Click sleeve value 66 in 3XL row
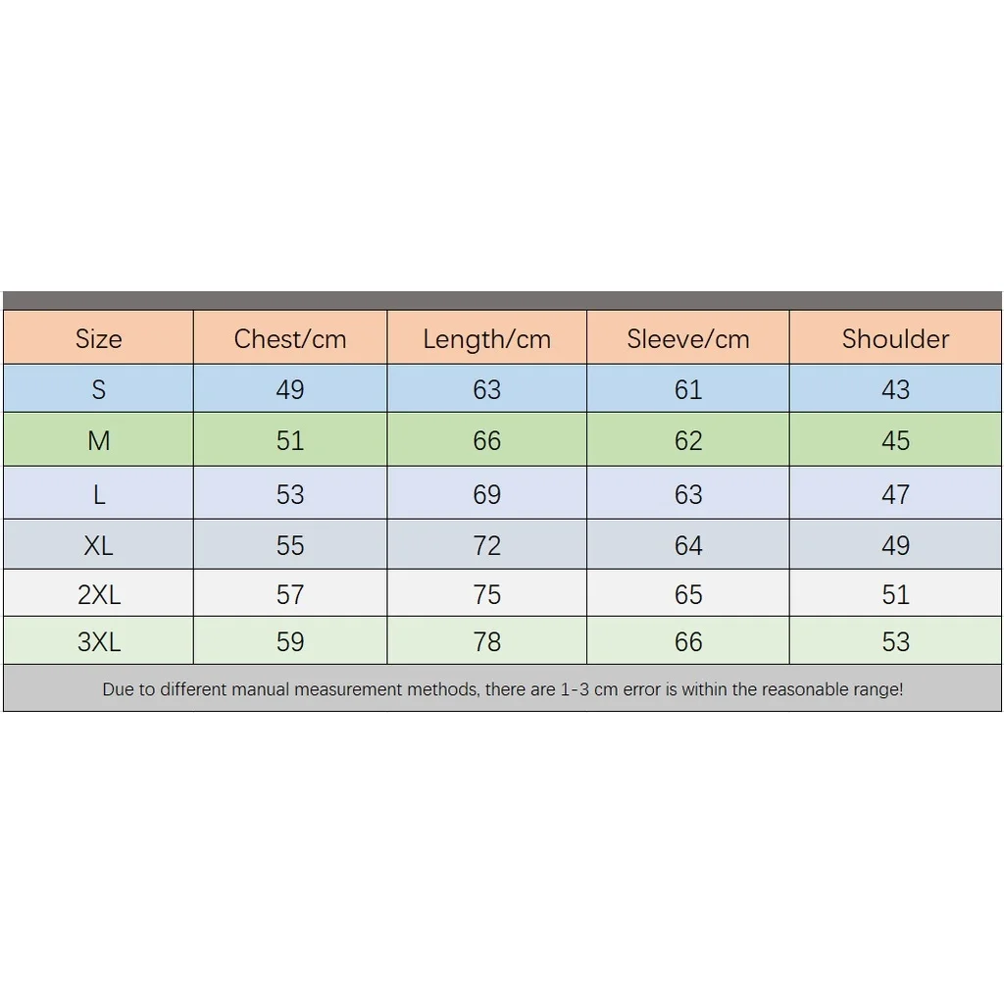This screenshot has width=1004, height=1004. click(688, 641)
